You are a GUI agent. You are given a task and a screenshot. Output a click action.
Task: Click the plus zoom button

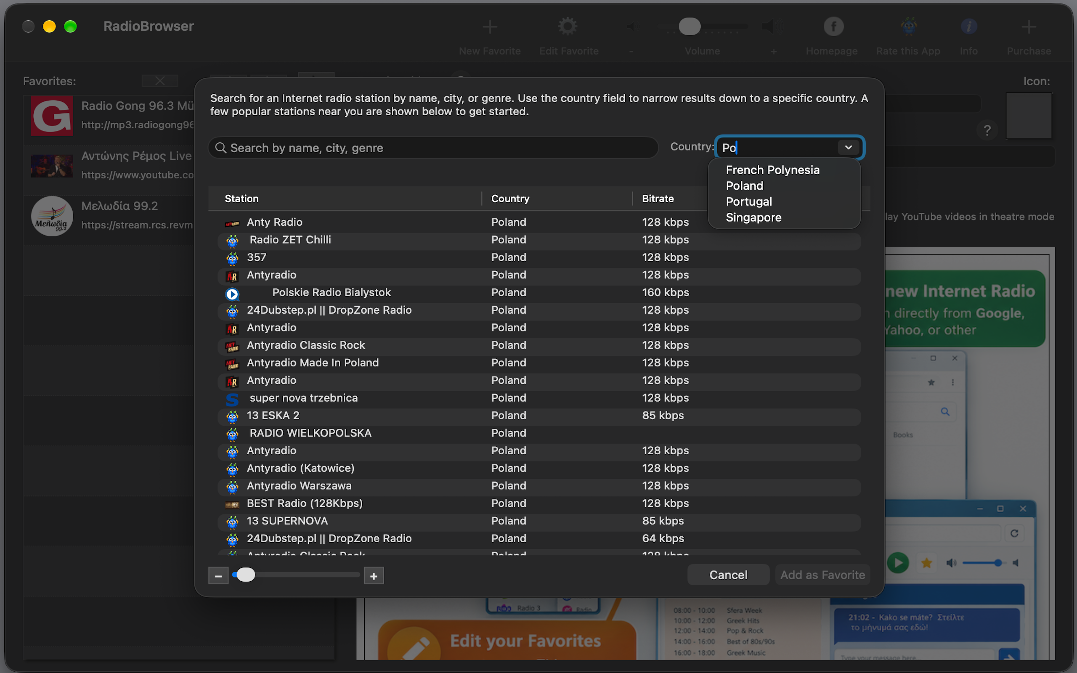click(374, 576)
